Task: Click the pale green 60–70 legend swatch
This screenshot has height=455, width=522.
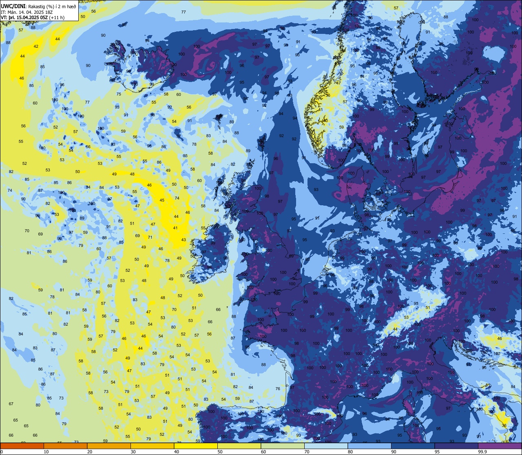Action: (x=283, y=446)
